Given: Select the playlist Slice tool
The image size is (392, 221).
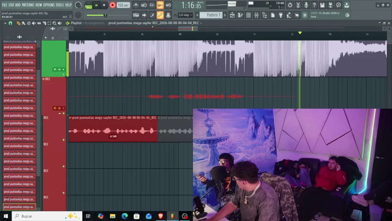Looking at the screenshot, I should click(x=44, y=23).
